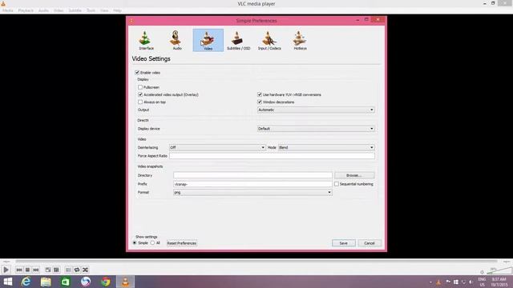Mute audio using the speaker icon
Screen dimensions: 513x288
pos(482,272)
